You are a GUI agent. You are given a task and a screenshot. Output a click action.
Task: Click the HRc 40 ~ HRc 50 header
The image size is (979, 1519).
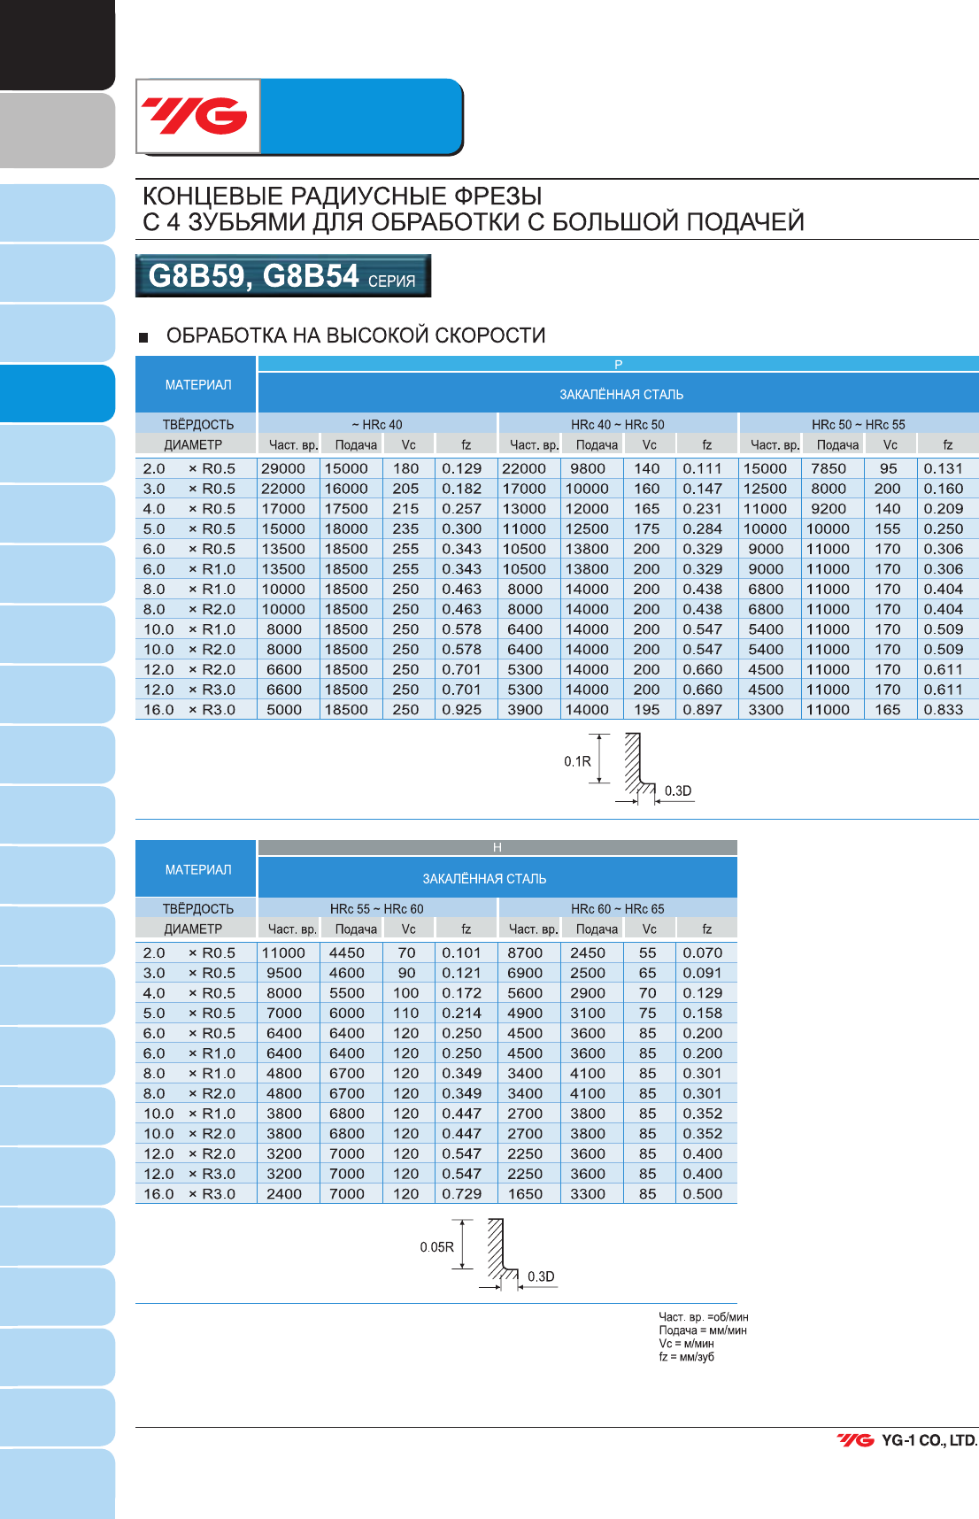pos(618,424)
